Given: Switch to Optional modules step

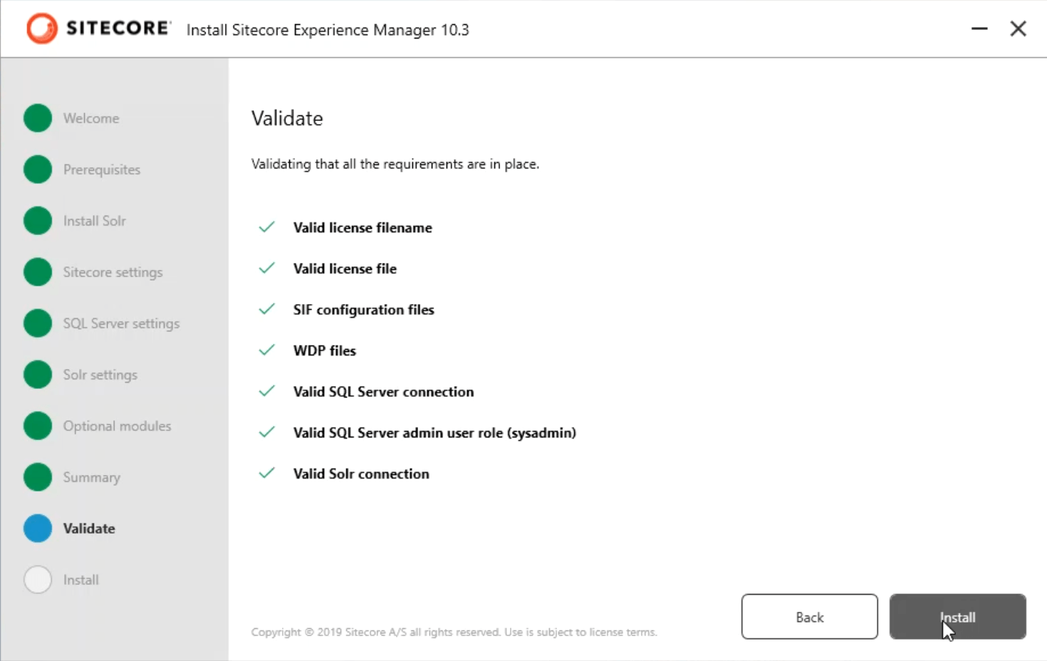Looking at the screenshot, I should (117, 426).
